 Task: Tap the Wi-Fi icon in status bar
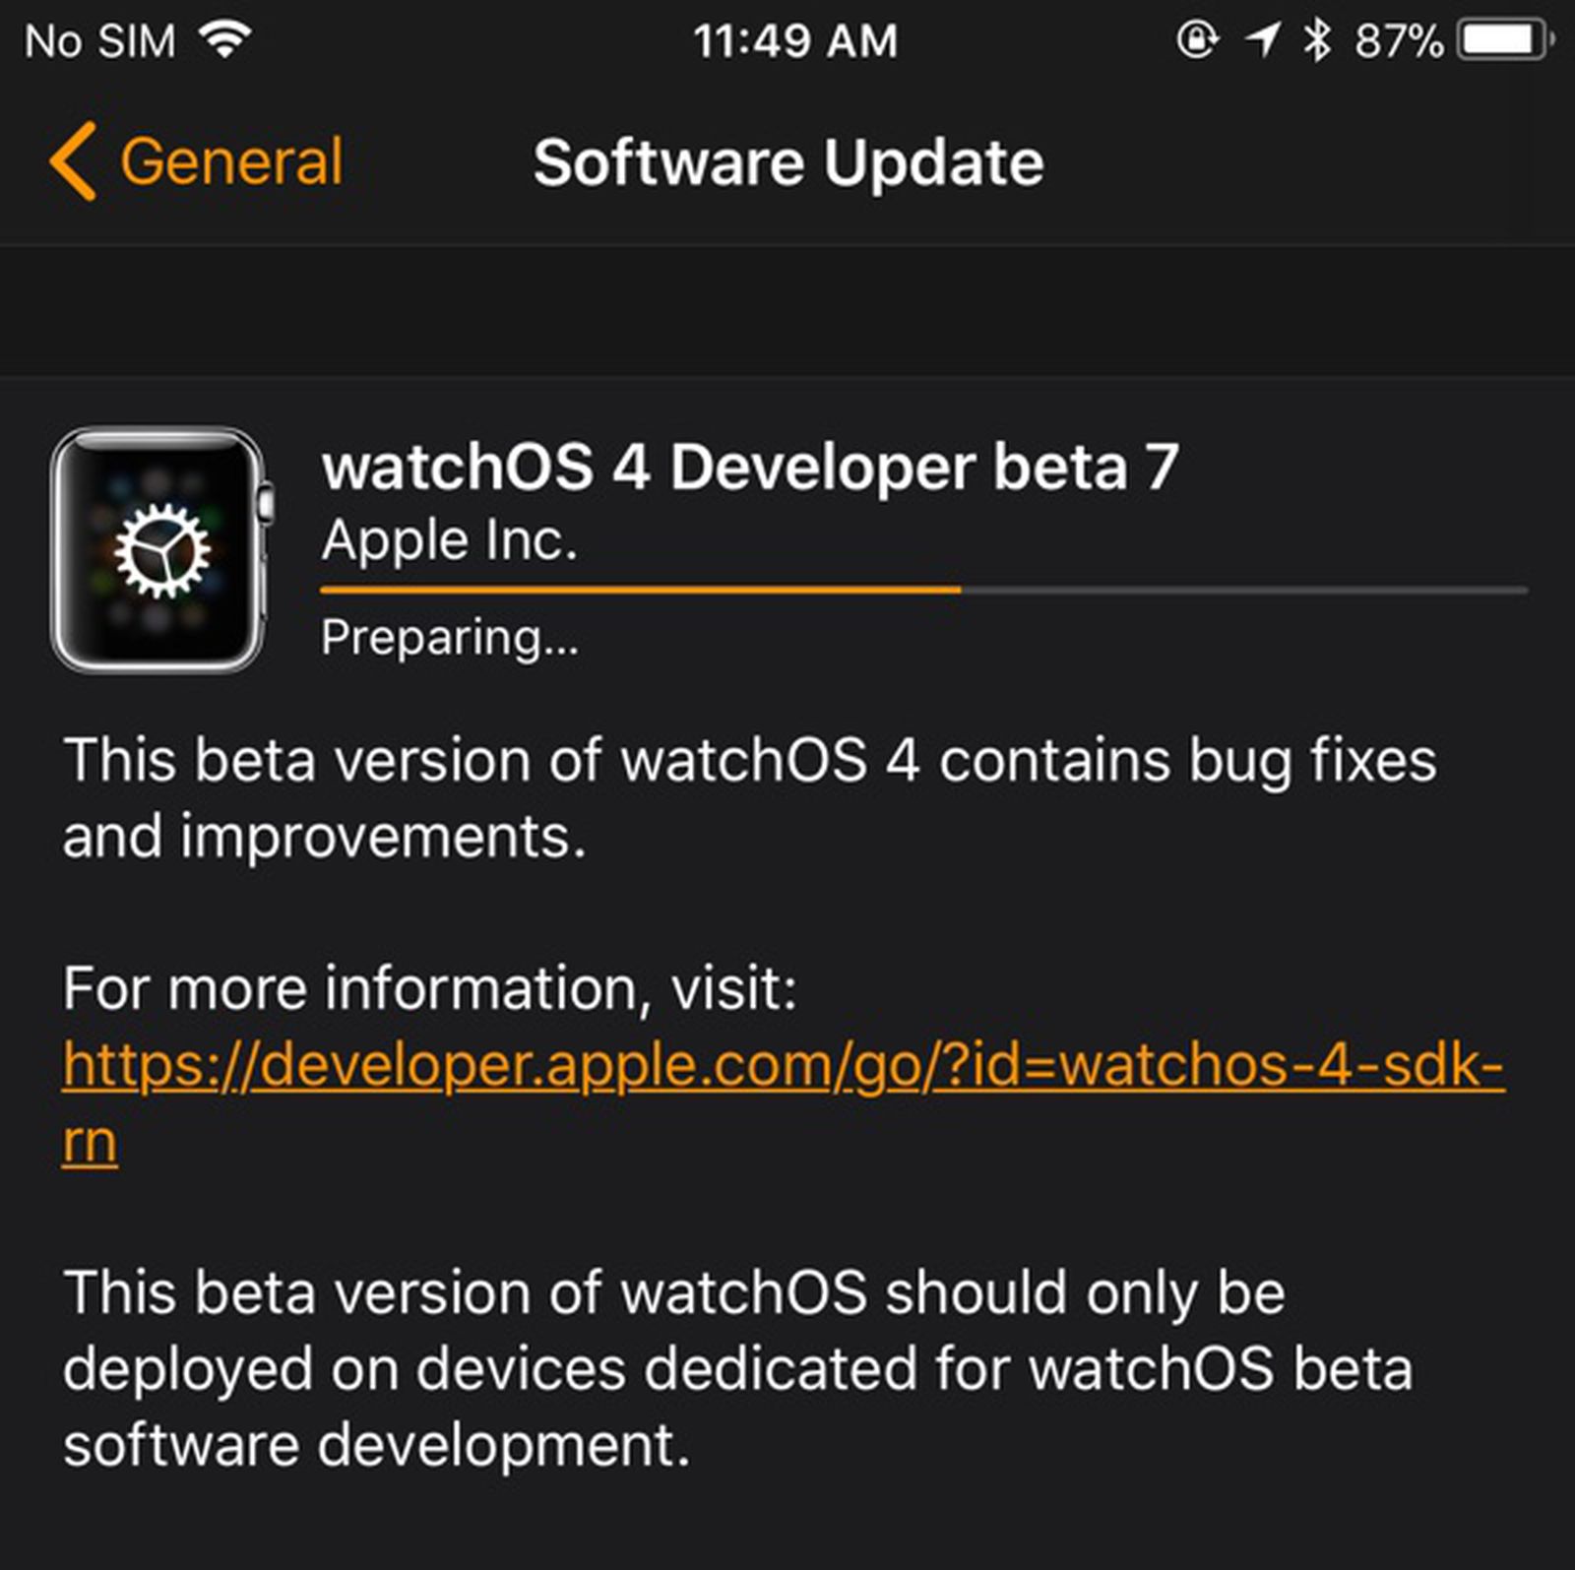pyautogui.click(x=222, y=37)
